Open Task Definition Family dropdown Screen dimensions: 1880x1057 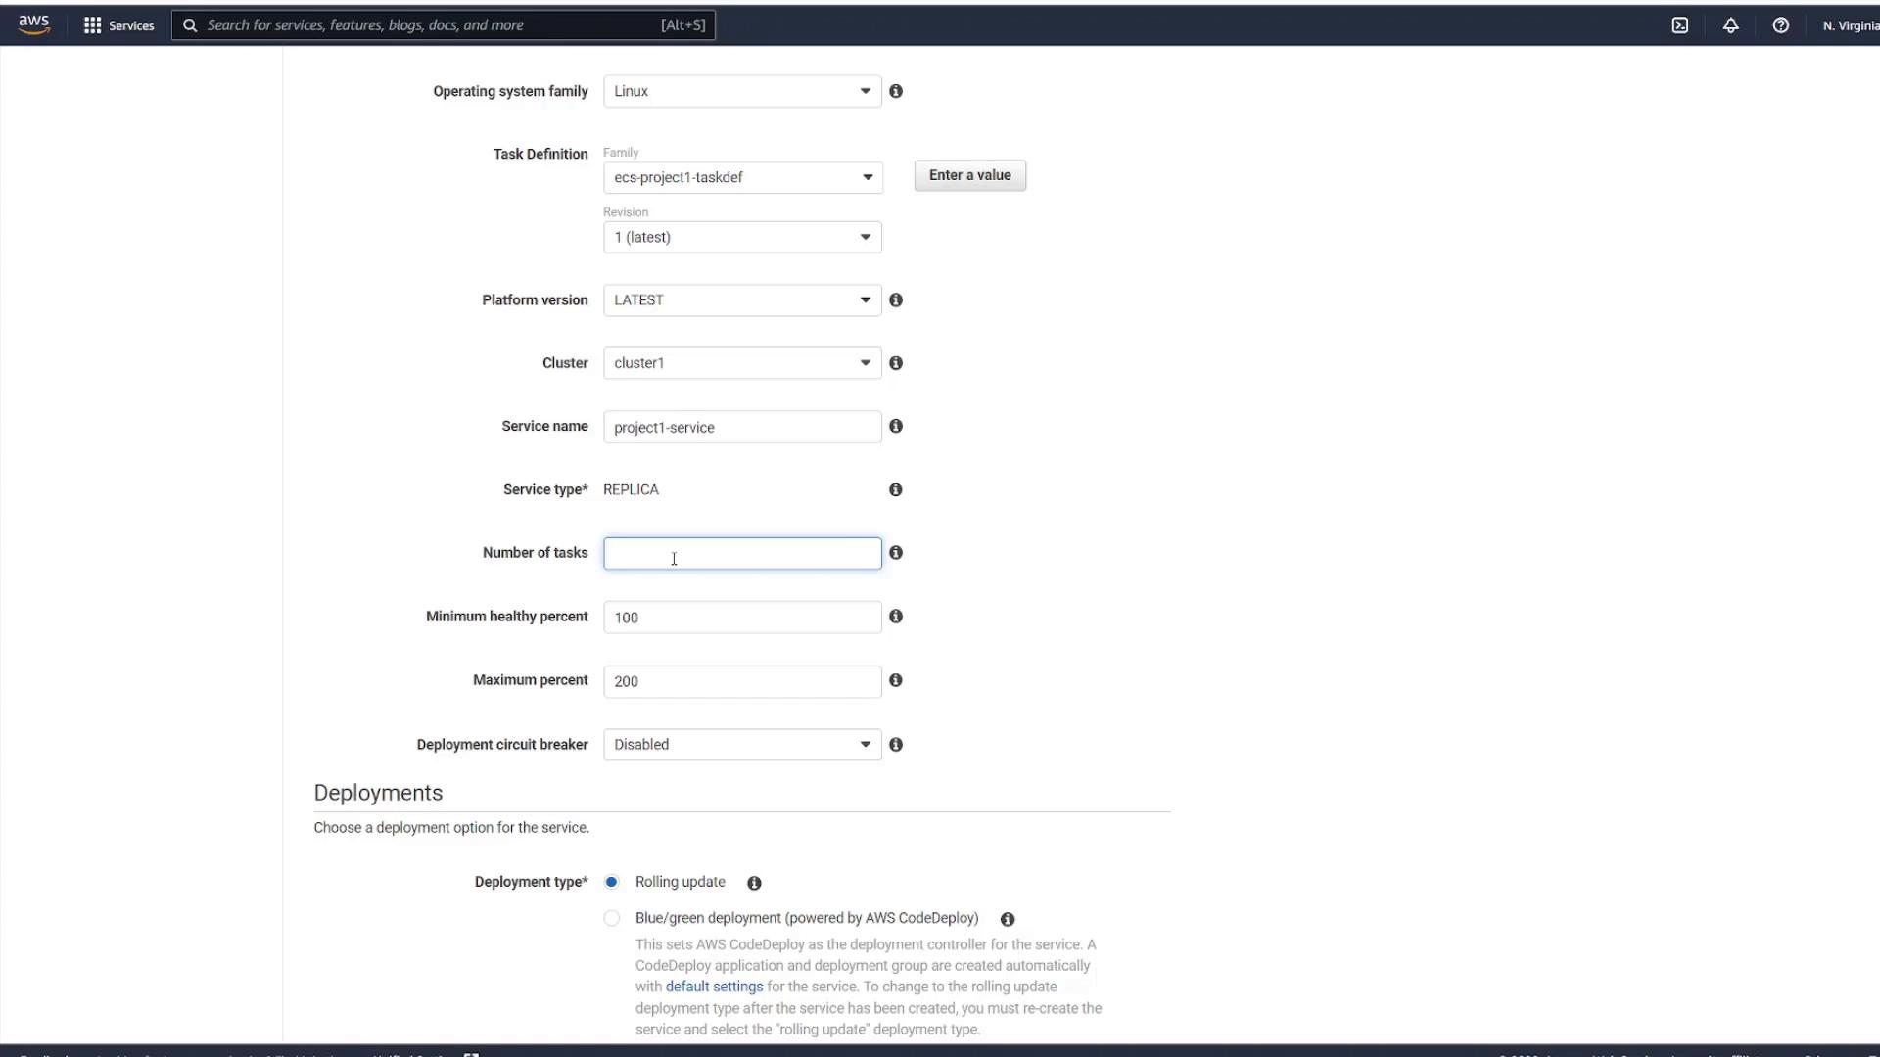tap(743, 177)
